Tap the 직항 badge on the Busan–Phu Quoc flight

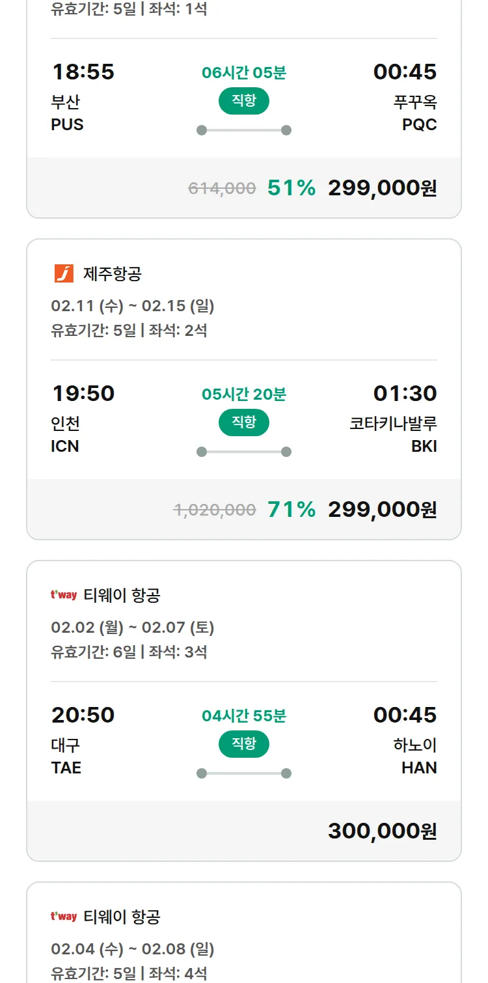pyautogui.click(x=243, y=101)
